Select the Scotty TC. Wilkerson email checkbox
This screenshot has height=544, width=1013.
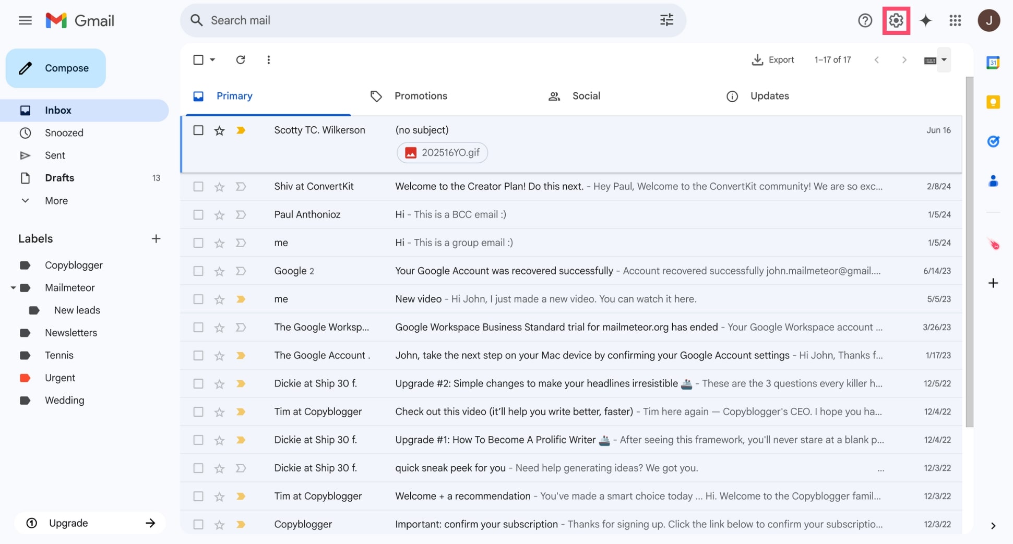click(x=198, y=130)
